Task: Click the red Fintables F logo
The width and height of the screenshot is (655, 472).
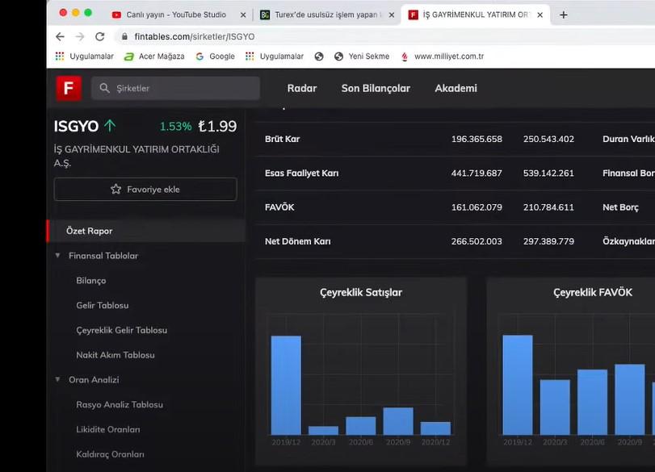Action: (69, 88)
